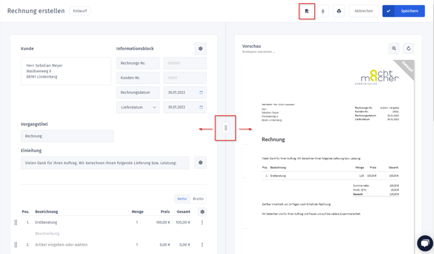Switch price mode to Netto
Image resolution: width=434 pixels, height=254 pixels.
pyautogui.click(x=182, y=199)
